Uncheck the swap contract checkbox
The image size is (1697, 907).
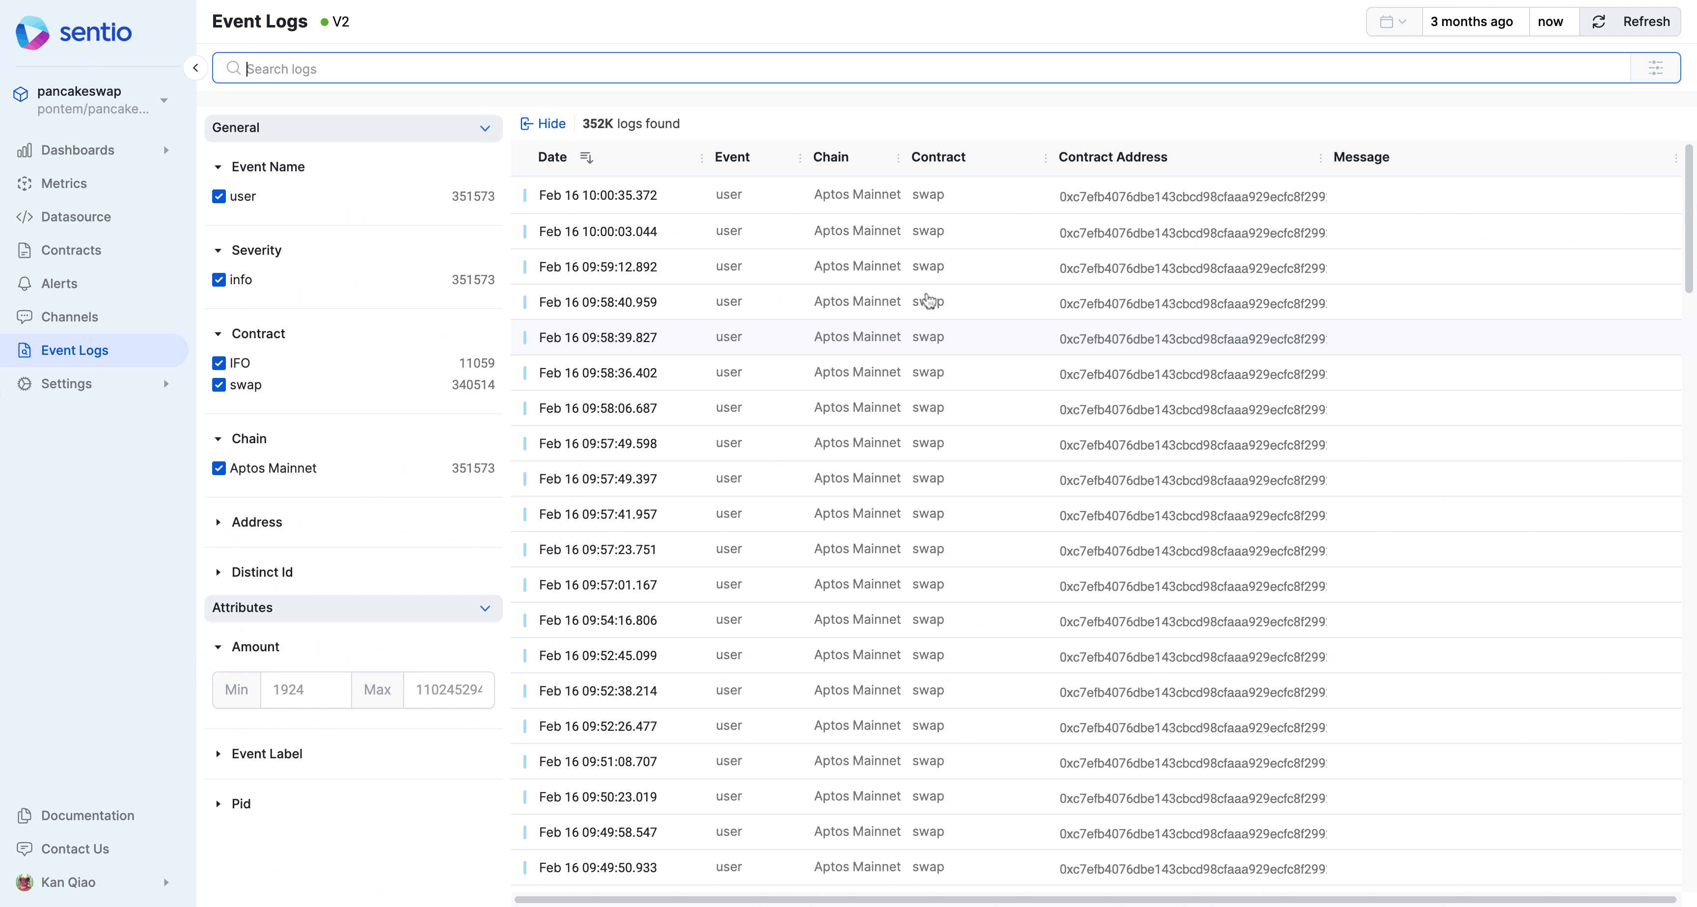219,385
